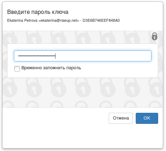Click the key ID D3E6B746EEF848A0
Image resolution: width=166 pixels, height=151 pixels.
101,20
